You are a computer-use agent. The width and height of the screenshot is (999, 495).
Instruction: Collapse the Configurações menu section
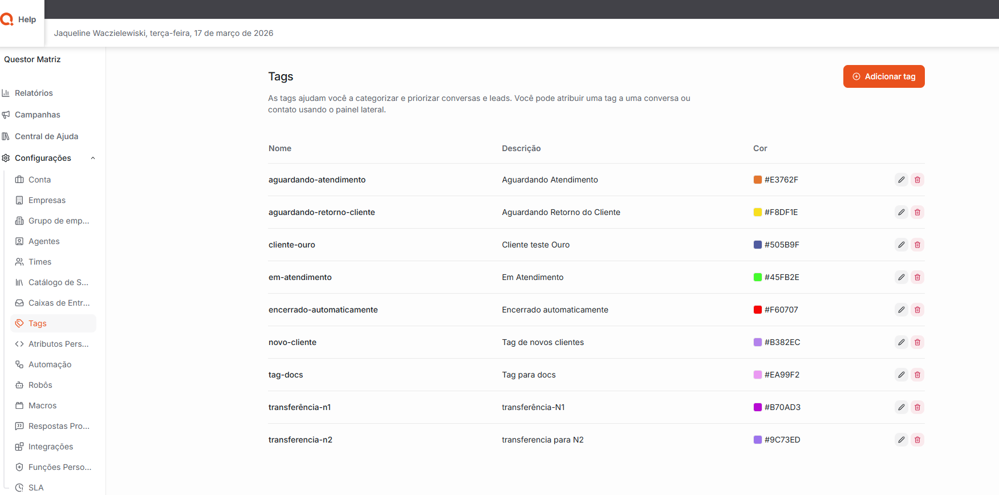pos(93,158)
